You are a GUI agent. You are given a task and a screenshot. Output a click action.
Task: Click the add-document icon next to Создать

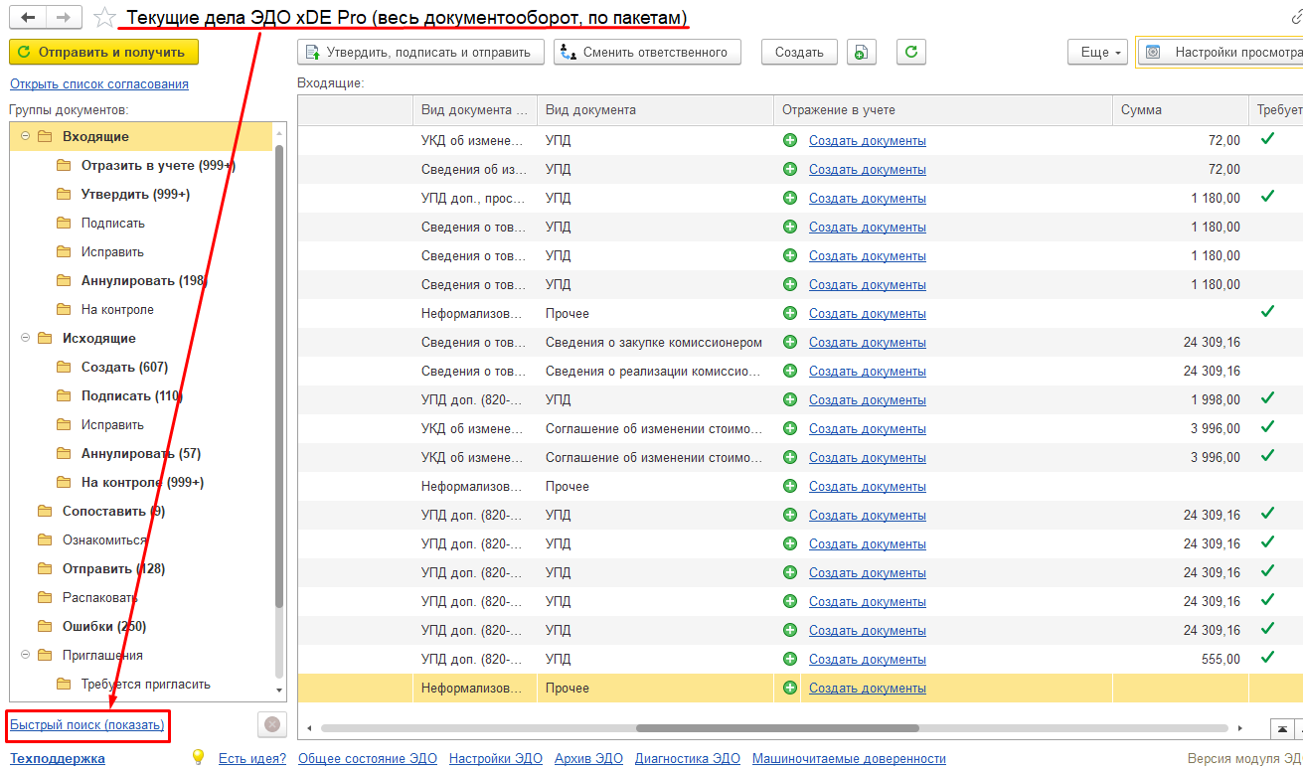click(862, 53)
